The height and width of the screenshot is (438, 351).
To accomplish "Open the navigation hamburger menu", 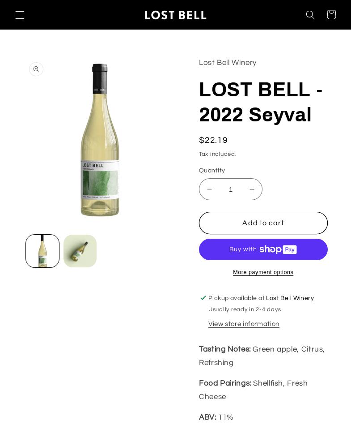I will click(20, 15).
